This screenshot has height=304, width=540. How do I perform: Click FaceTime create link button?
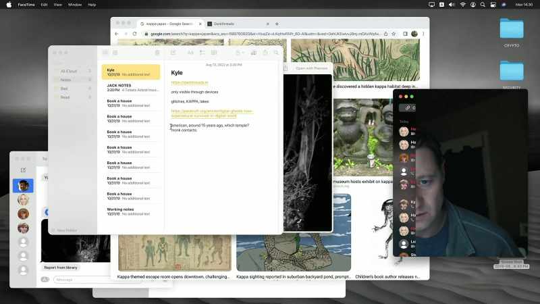point(408,108)
